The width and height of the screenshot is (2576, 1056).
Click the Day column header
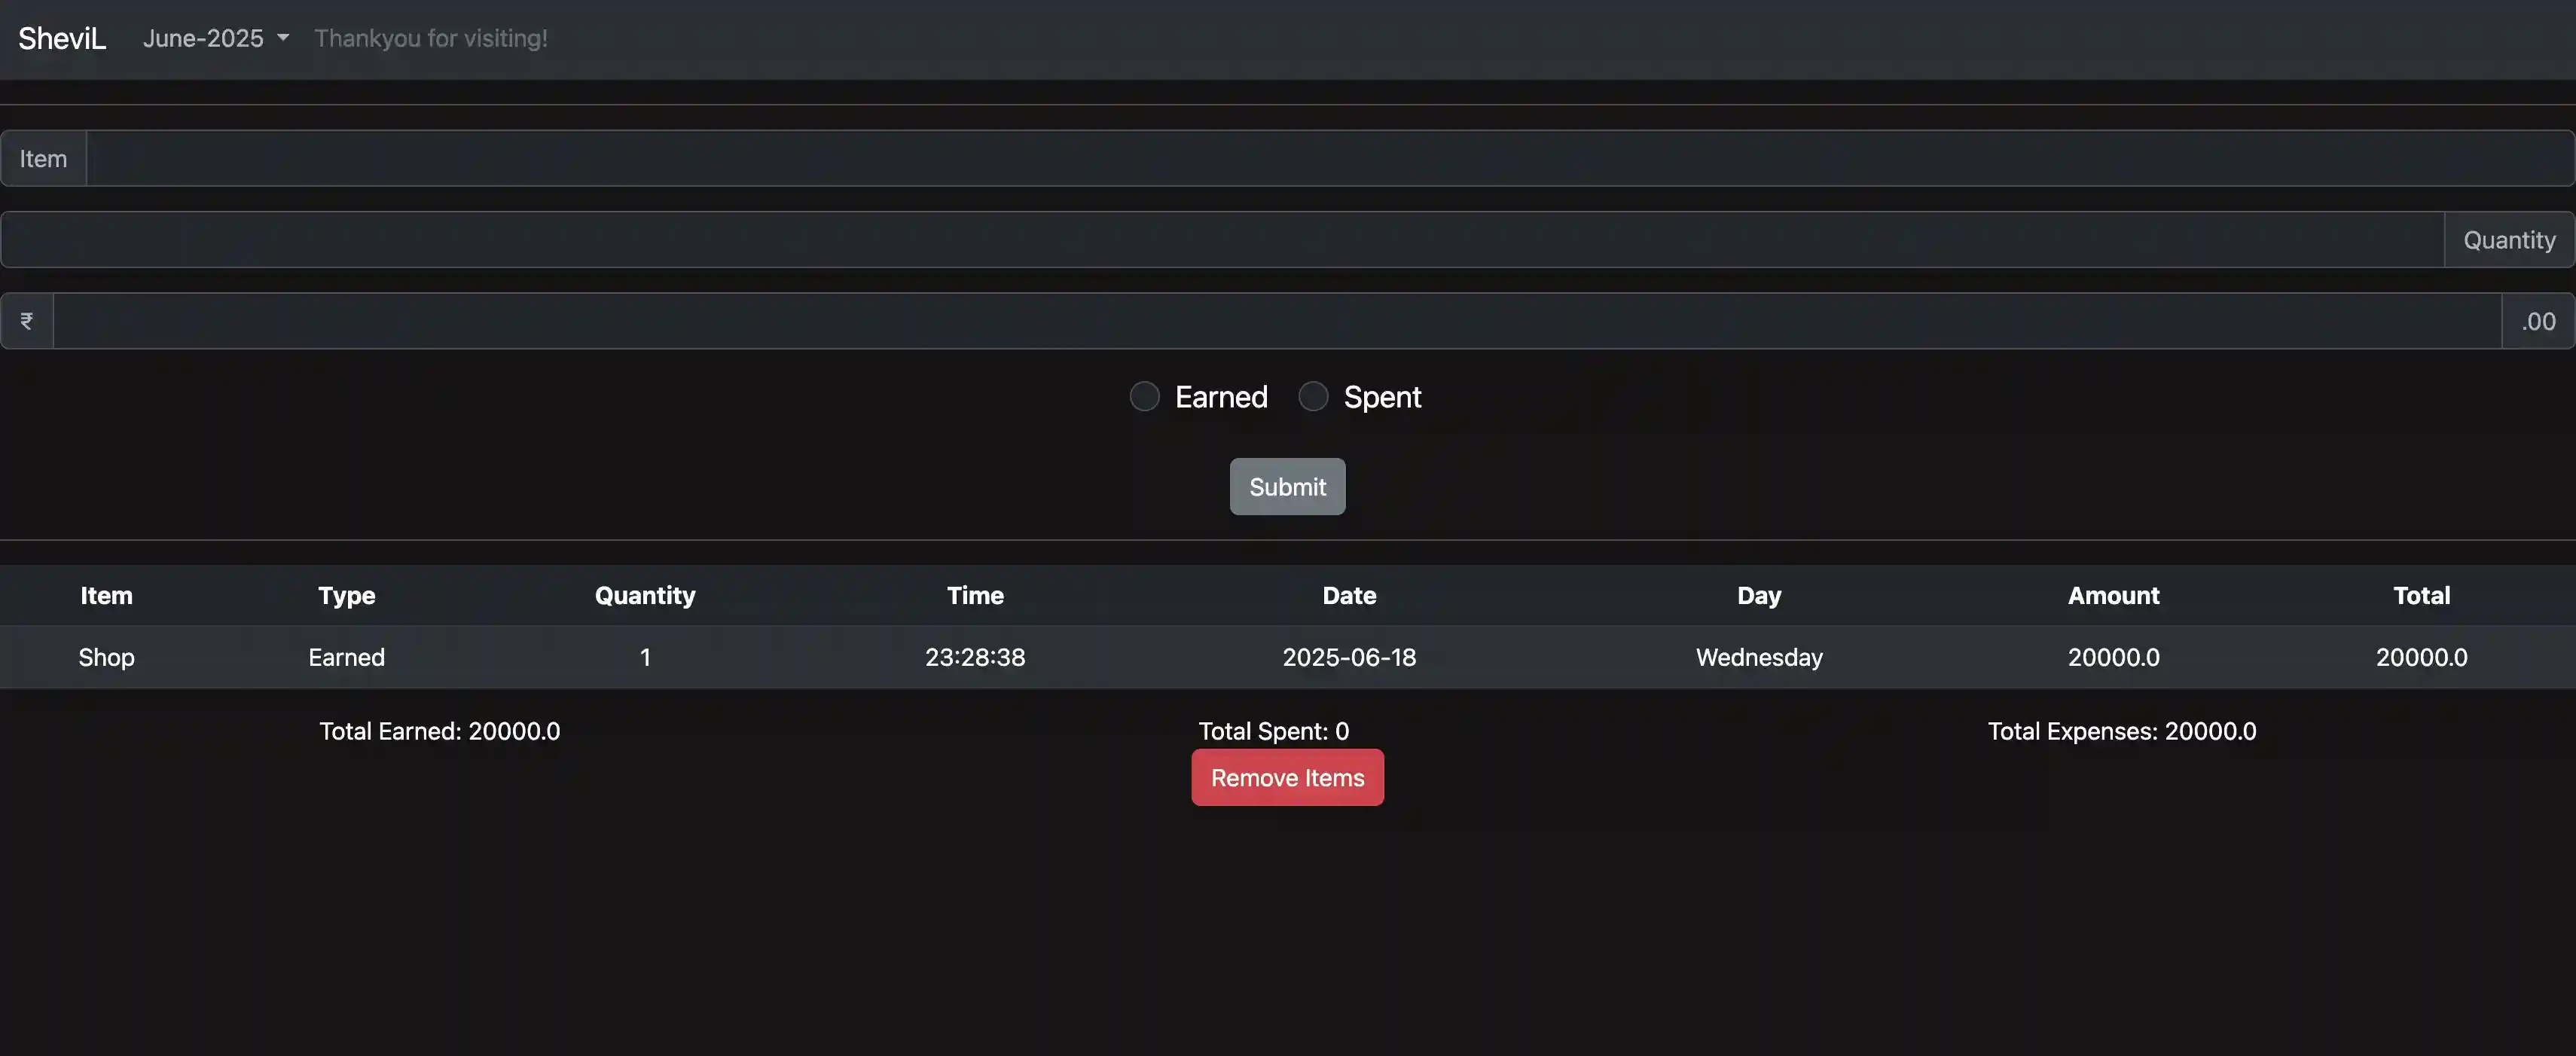1758,595
